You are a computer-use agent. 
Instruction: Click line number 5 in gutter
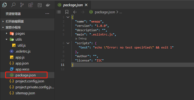[x=64, y=34]
